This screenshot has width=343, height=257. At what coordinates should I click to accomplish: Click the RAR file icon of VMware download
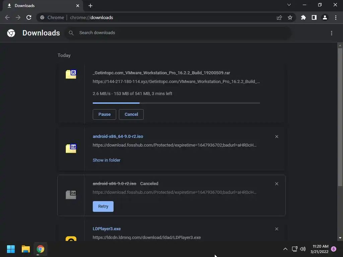[x=71, y=74]
